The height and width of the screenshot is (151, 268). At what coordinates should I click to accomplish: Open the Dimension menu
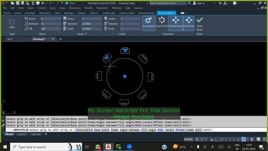pyautogui.click(x=75, y=8)
